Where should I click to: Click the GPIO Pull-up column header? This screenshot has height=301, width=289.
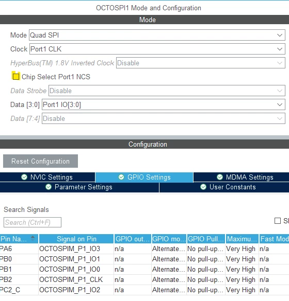(206, 239)
